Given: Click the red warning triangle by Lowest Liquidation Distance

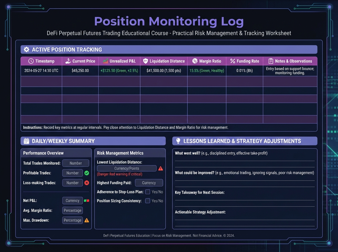Looking at the screenshot, I should coord(161,168).
